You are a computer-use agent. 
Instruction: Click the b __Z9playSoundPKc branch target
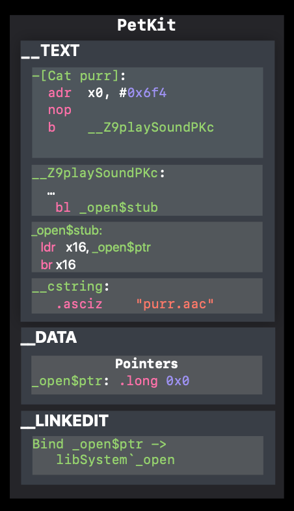point(151,128)
